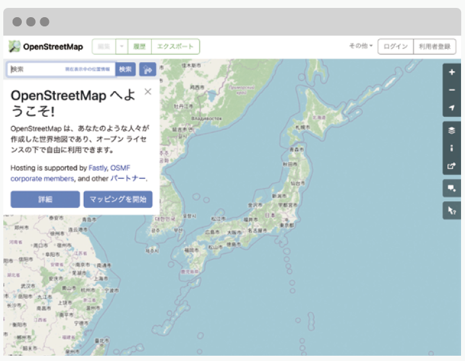465x361 pixels.
Task: Click the OpenStreetMap logo icon
Action: coord(15,47)
